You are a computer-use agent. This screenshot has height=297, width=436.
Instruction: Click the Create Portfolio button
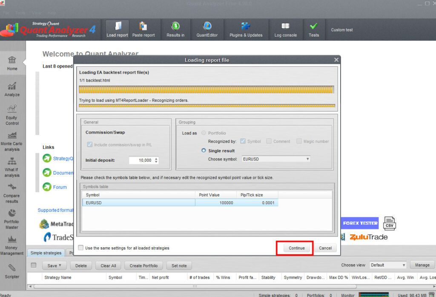(x=143, y=266)
